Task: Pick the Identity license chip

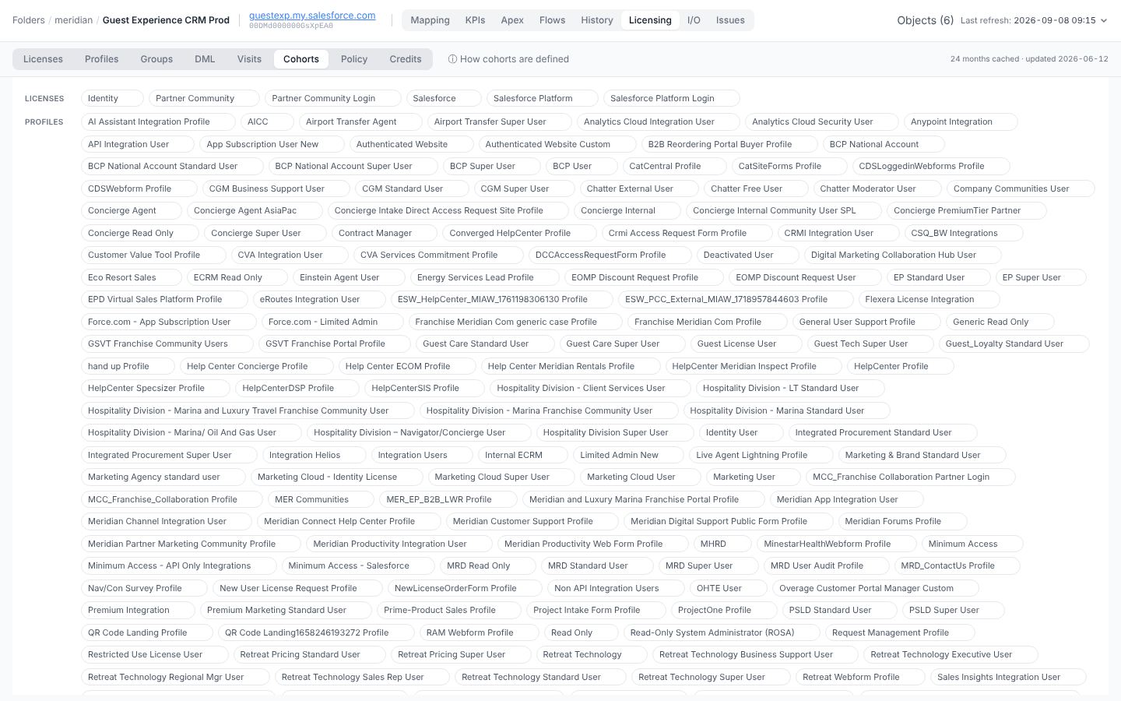Action: pos(113,99)
